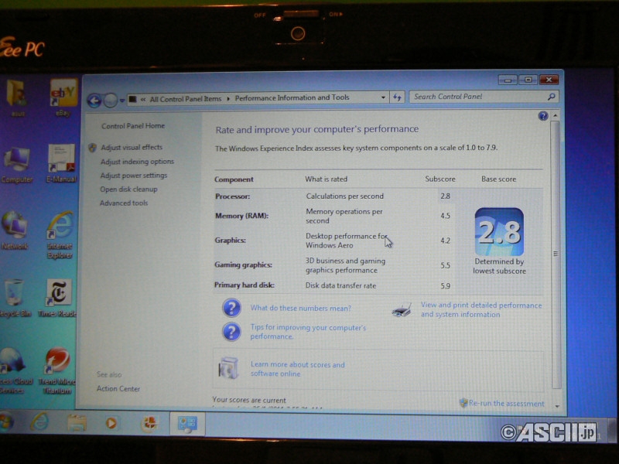Open Windows Media Player from the taskbar

[112, 424]
